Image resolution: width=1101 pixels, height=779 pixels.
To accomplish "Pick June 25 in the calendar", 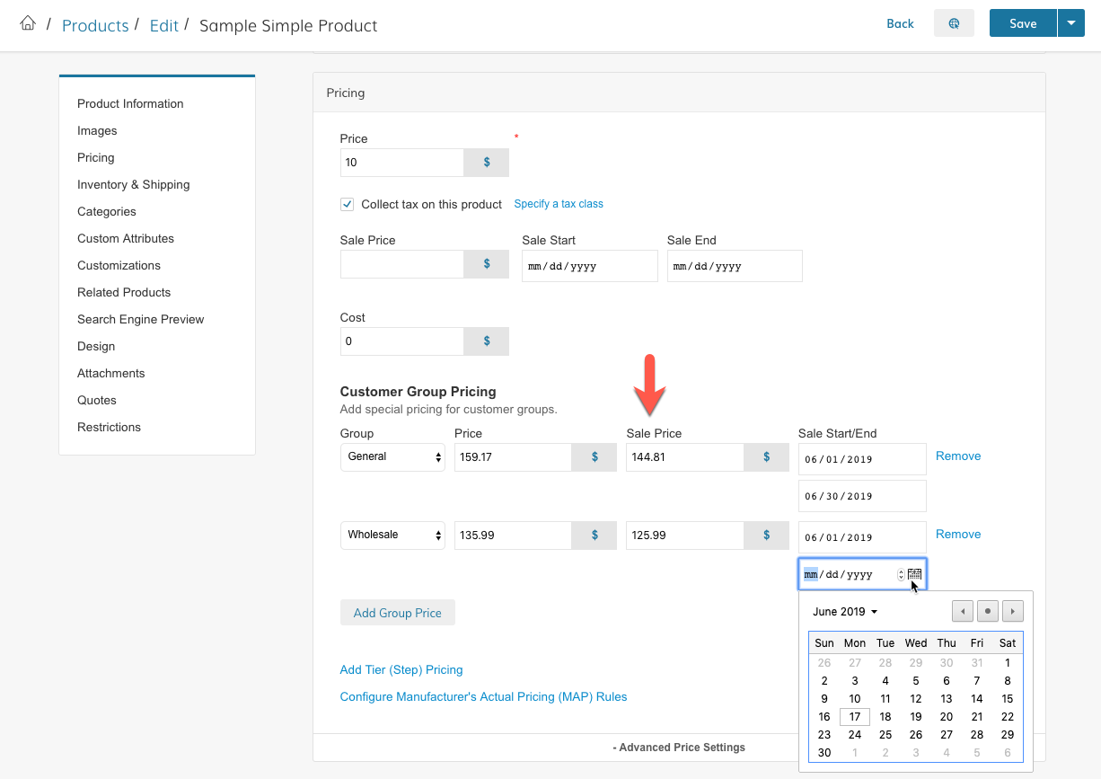I will click(885, 735).
